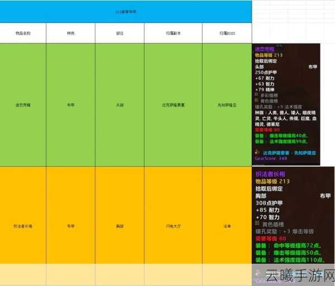Open the 织法者长袍 tooltip image with 308点护甲
335x286 pixels.
click(293, 226)
